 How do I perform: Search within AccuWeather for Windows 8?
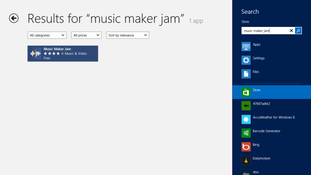(x=271, y=119)
